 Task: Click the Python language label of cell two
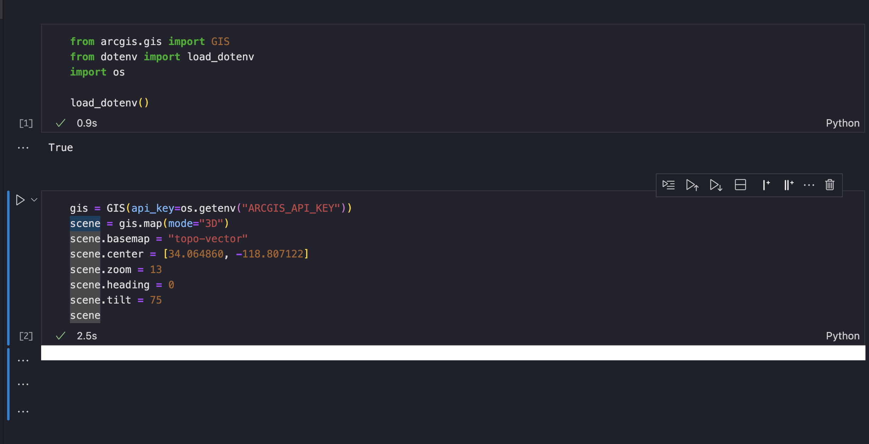pos(843,336)
